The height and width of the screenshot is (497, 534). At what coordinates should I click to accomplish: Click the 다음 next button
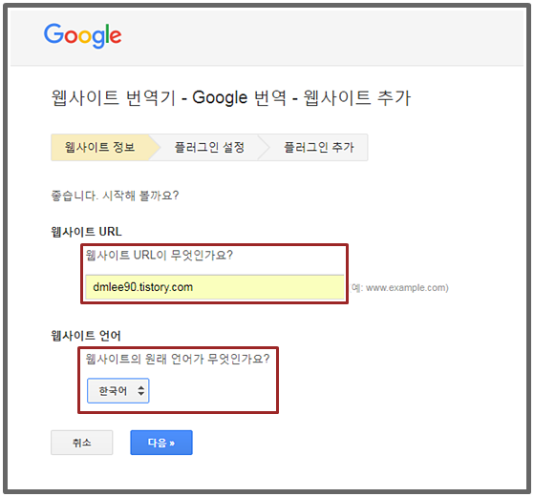(161, 443)
